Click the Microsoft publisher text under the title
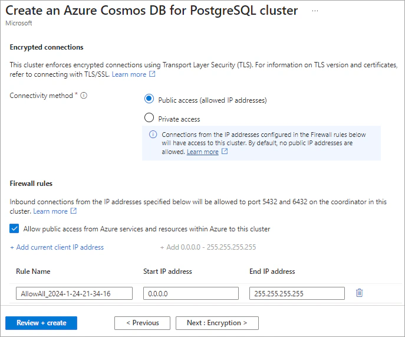405x337 pixels. (x=19, y=23)
